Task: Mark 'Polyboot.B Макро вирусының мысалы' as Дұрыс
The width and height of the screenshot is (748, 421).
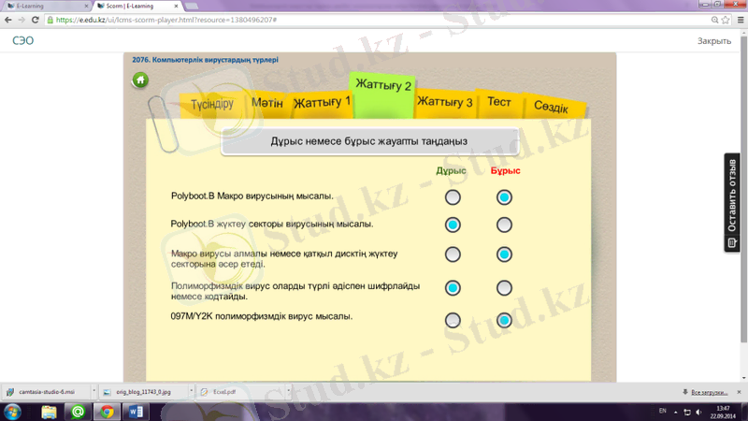Action: (453, 197)
